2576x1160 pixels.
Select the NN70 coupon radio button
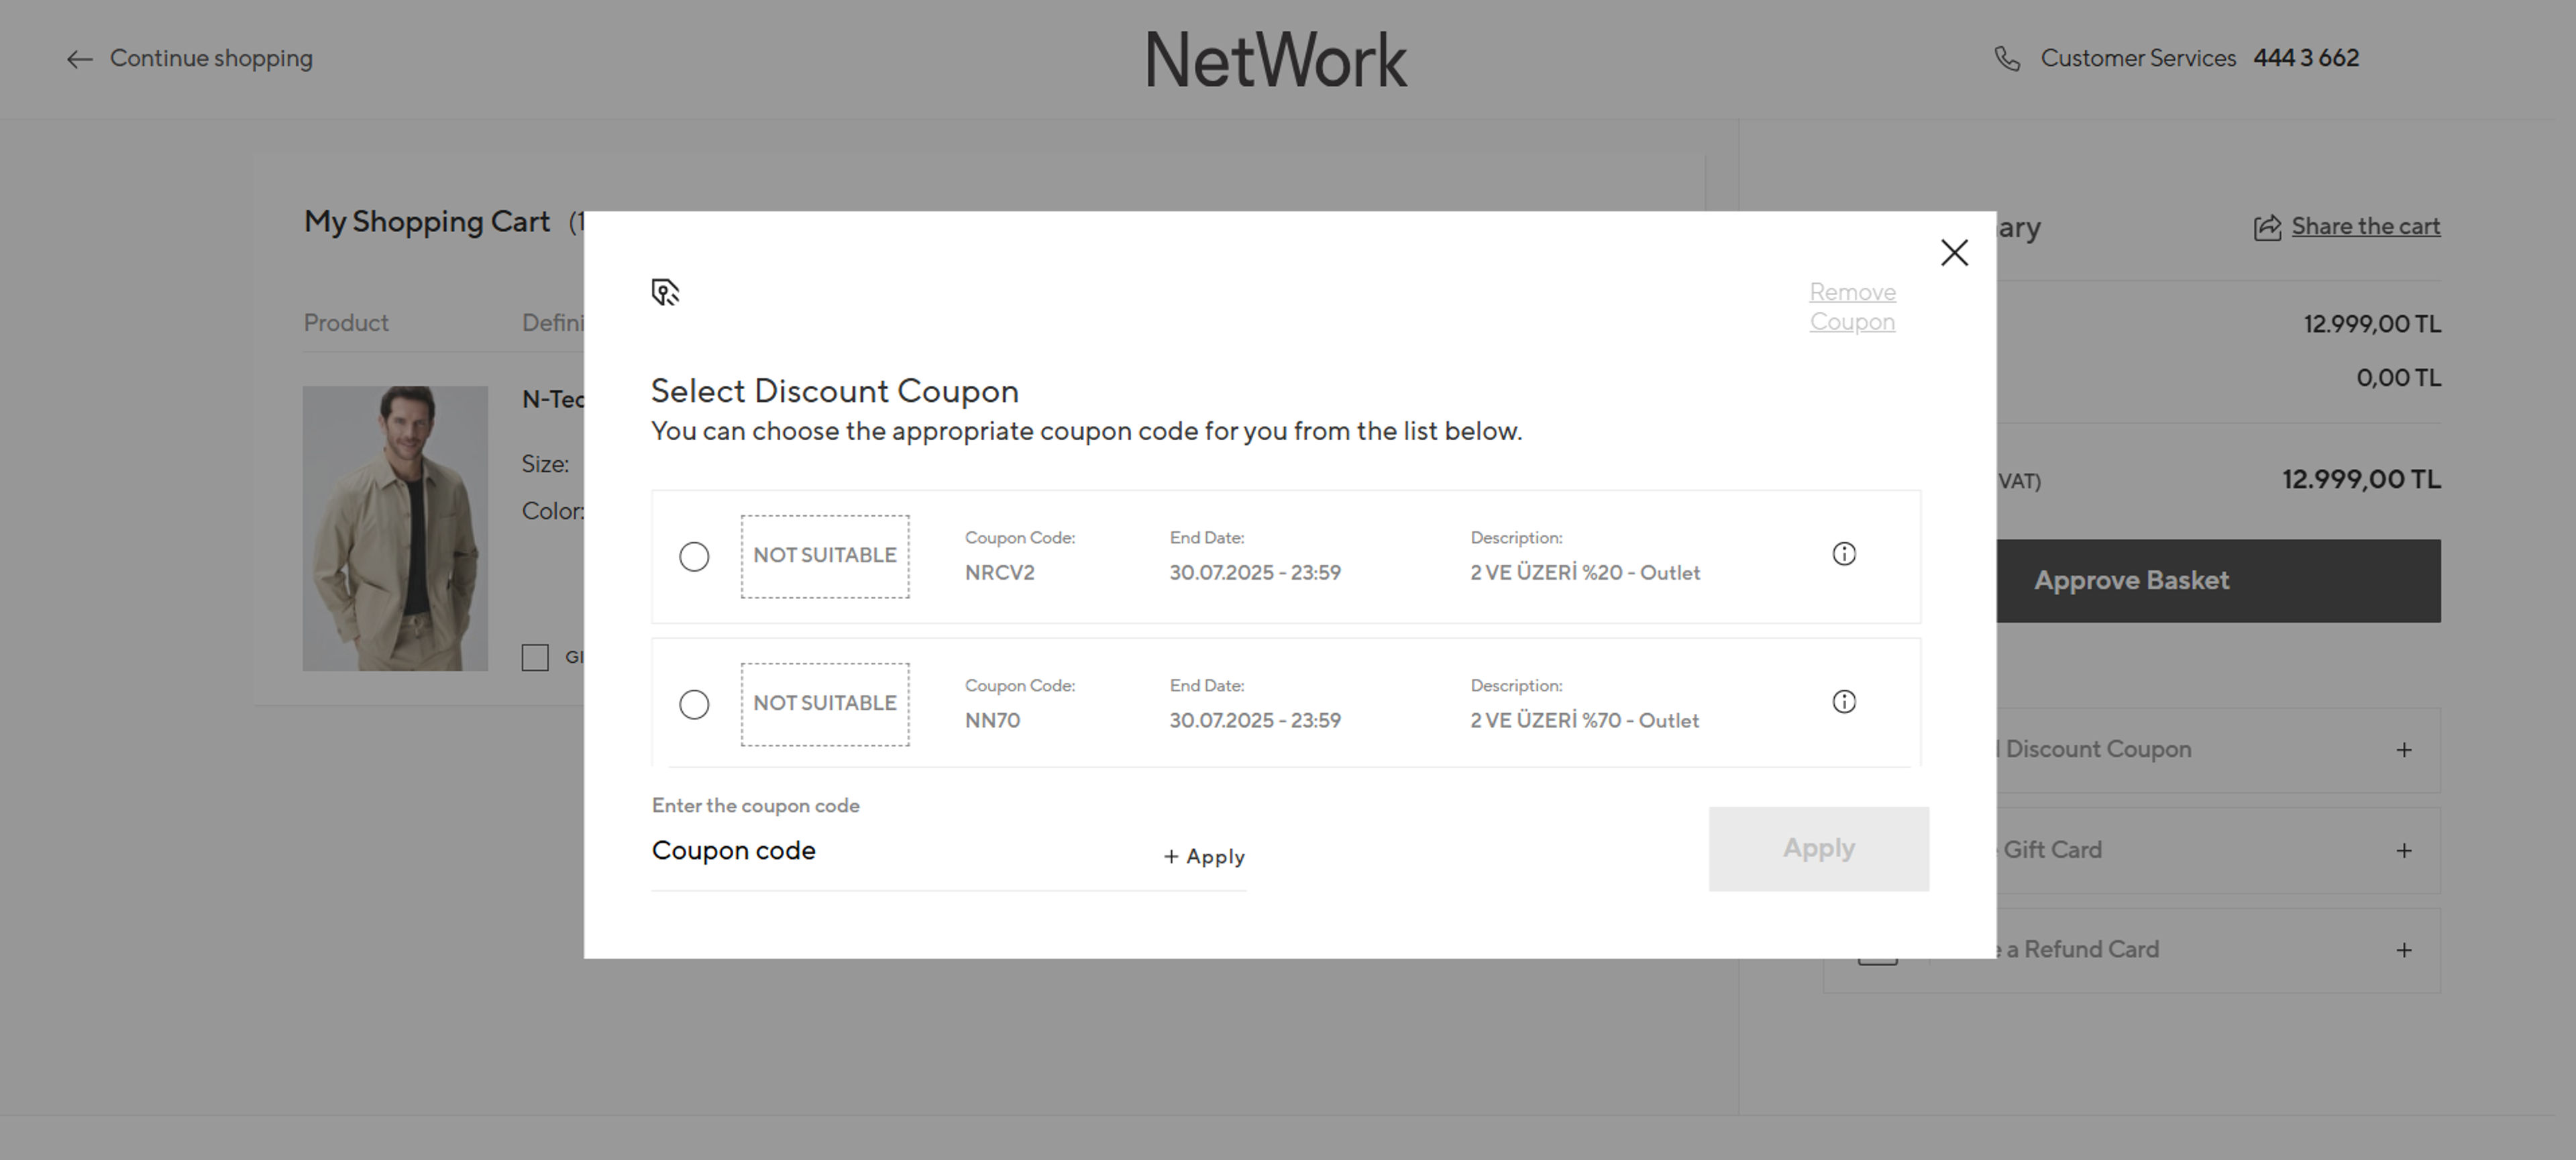[694, 705]
